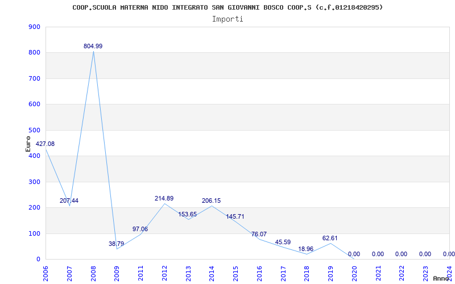The image size is (455, 284).
Task: Click the 62.61 data label
Action: 330,238
